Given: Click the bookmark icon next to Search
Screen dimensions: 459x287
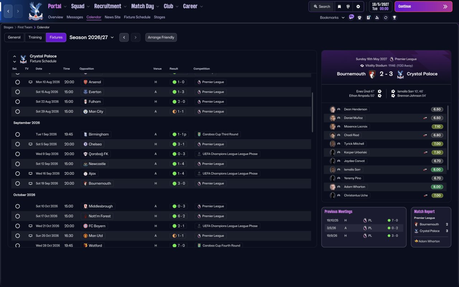Looking at the screenshot, I should click(x=339, y=6).
